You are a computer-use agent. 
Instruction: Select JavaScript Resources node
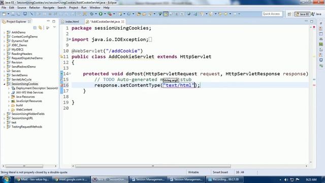point(29,101)
